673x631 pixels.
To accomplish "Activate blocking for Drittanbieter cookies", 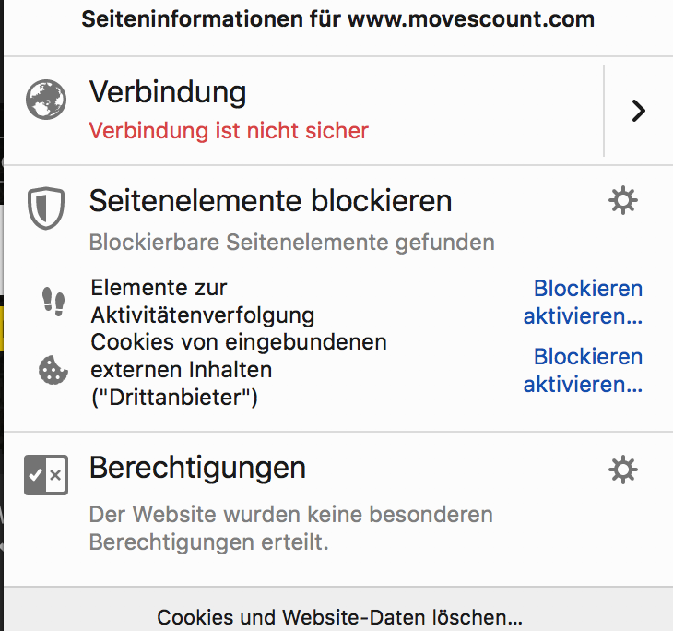I will point(583,370).
